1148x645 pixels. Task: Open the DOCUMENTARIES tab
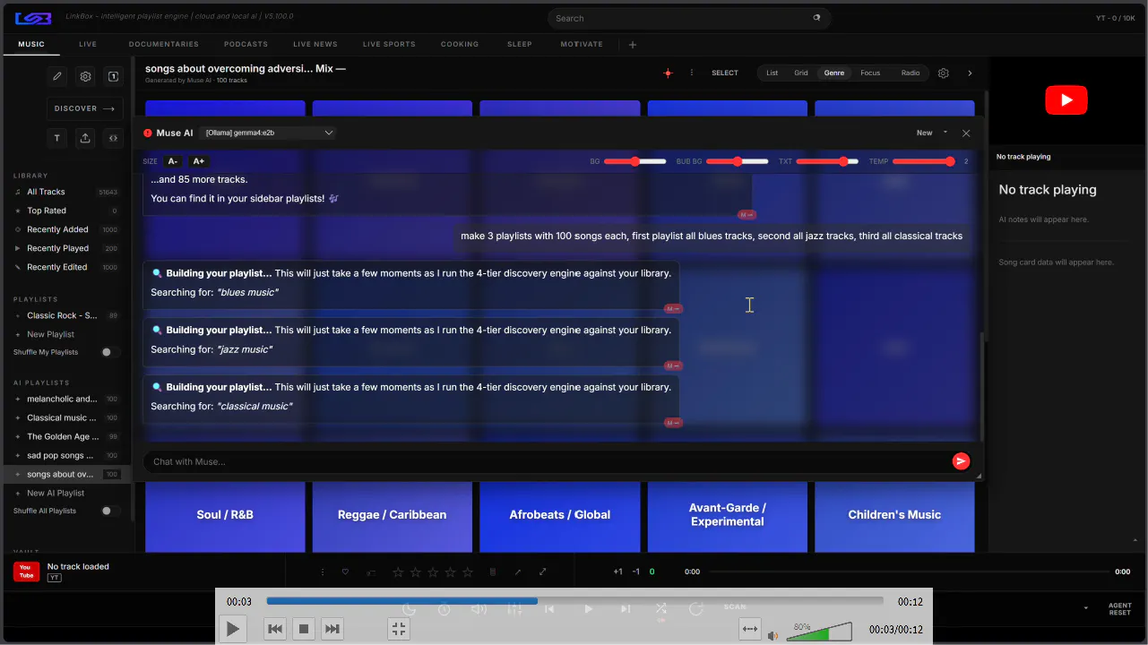tap(164, 45)
